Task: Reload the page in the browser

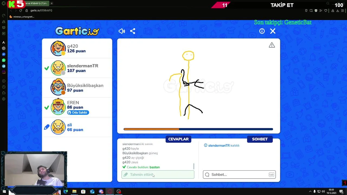Action: tap(21, 10)
